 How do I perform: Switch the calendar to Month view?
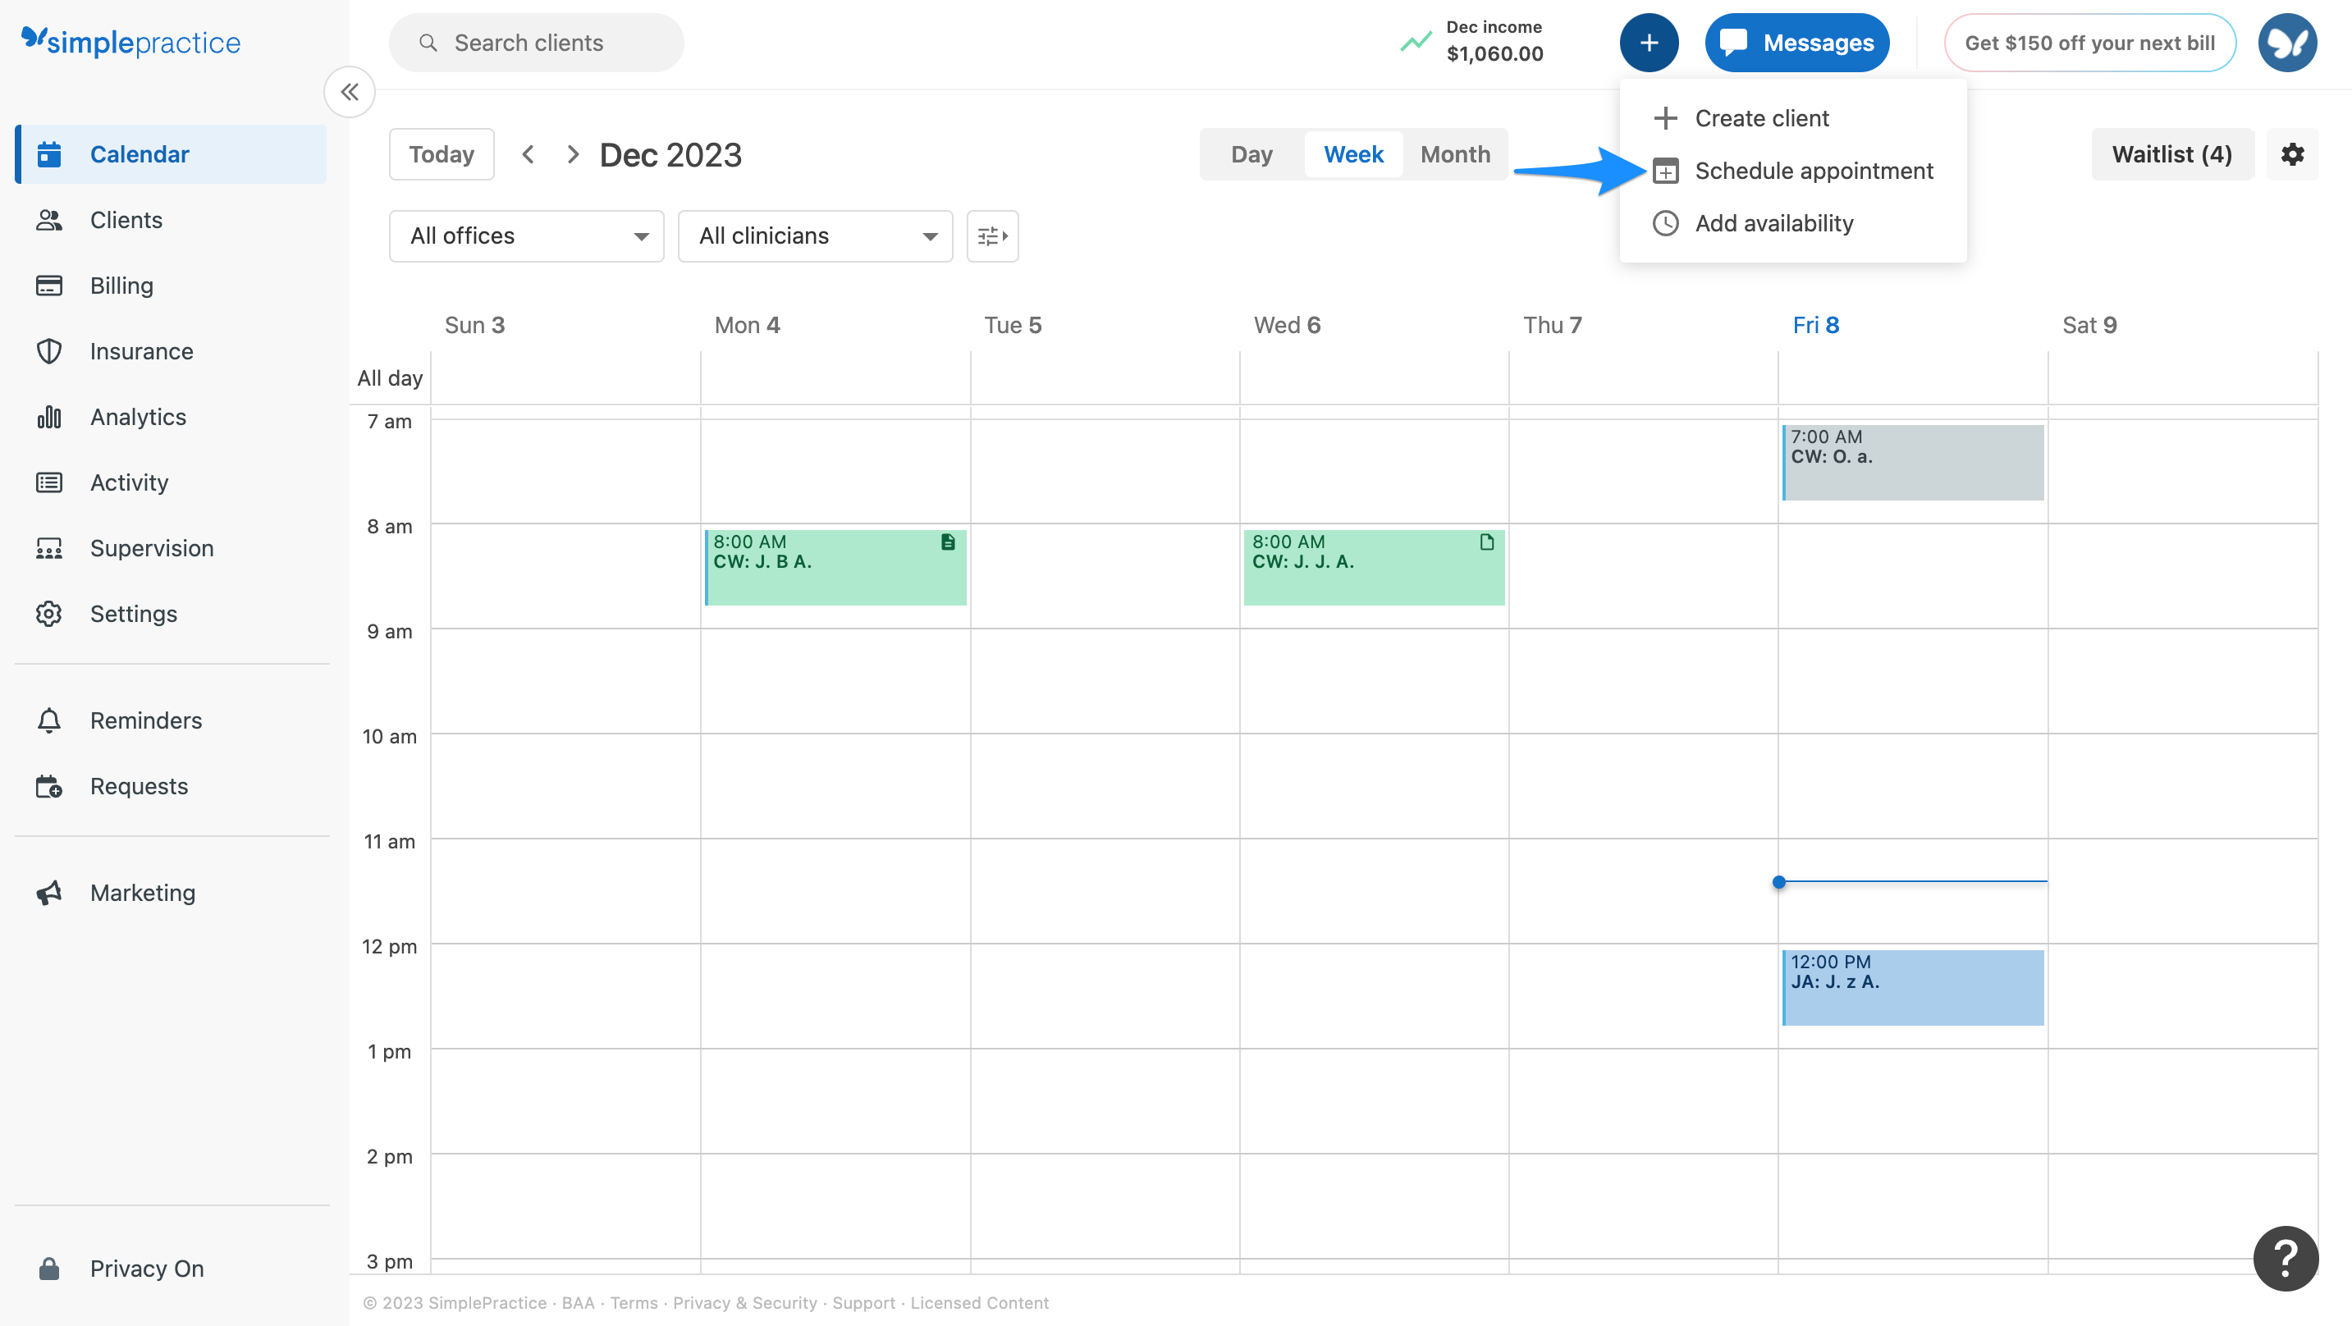pyautogui.click(x=1454, y=153)
